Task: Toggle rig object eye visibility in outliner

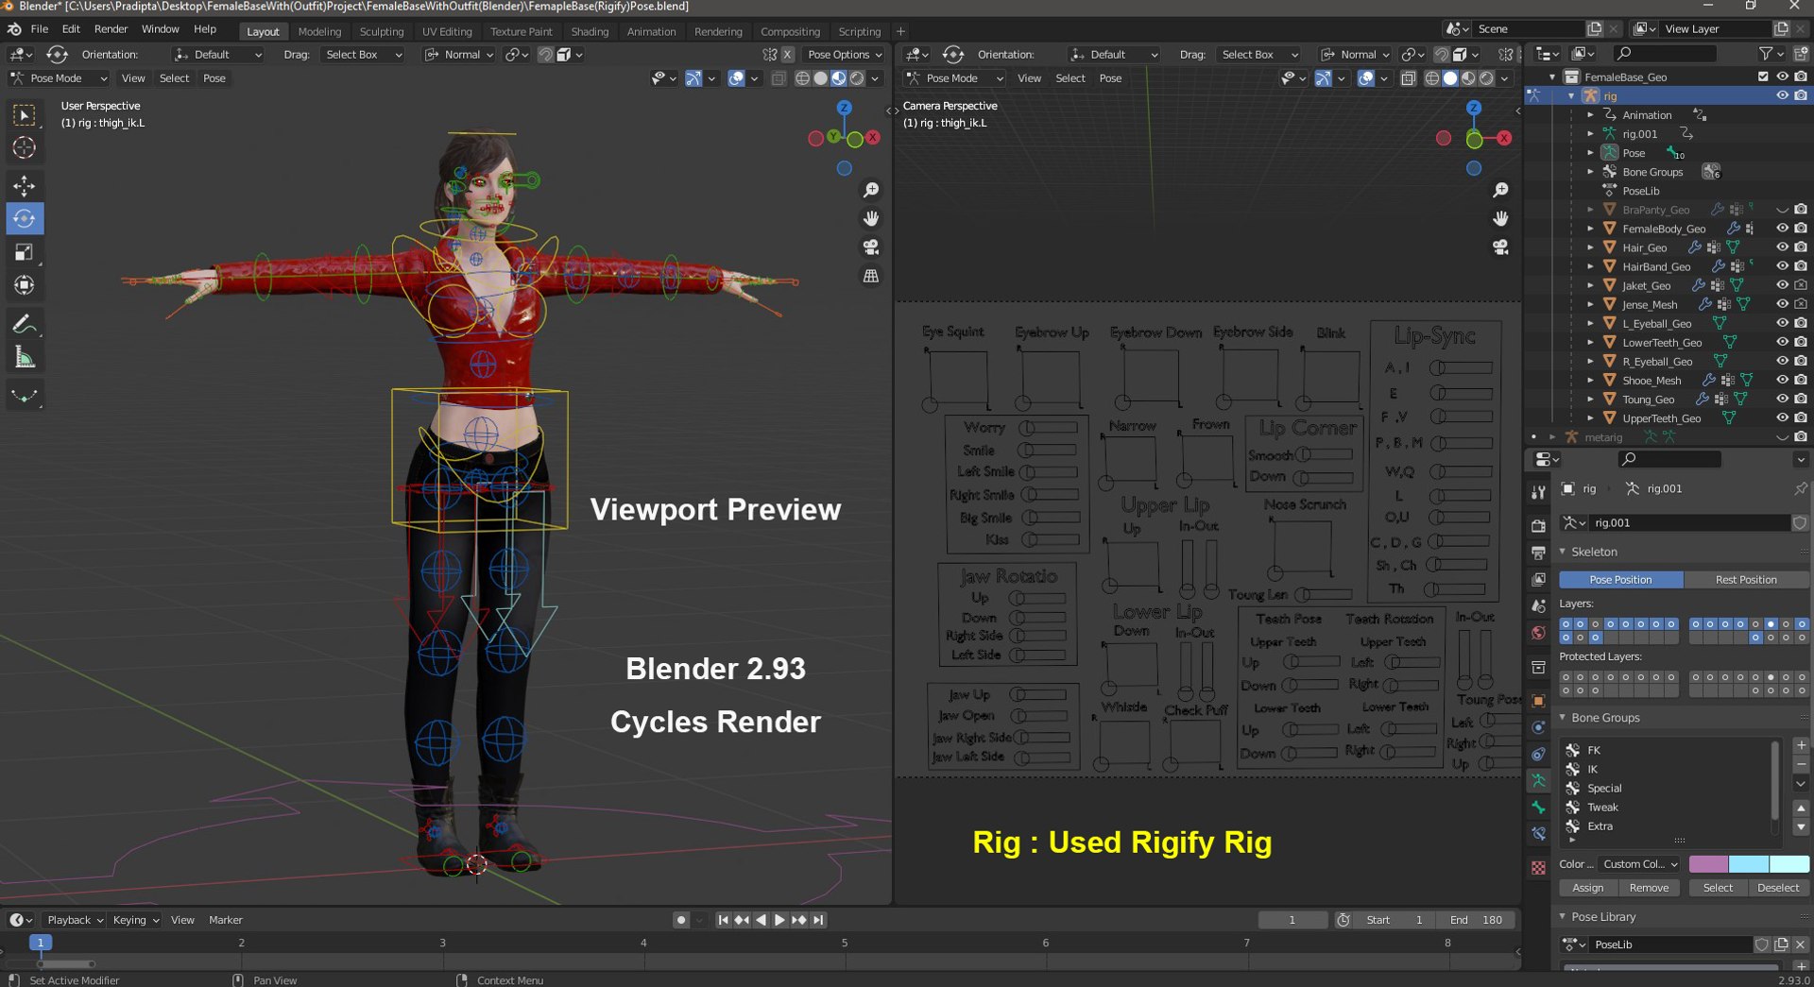Action: tap(1782, 95)
